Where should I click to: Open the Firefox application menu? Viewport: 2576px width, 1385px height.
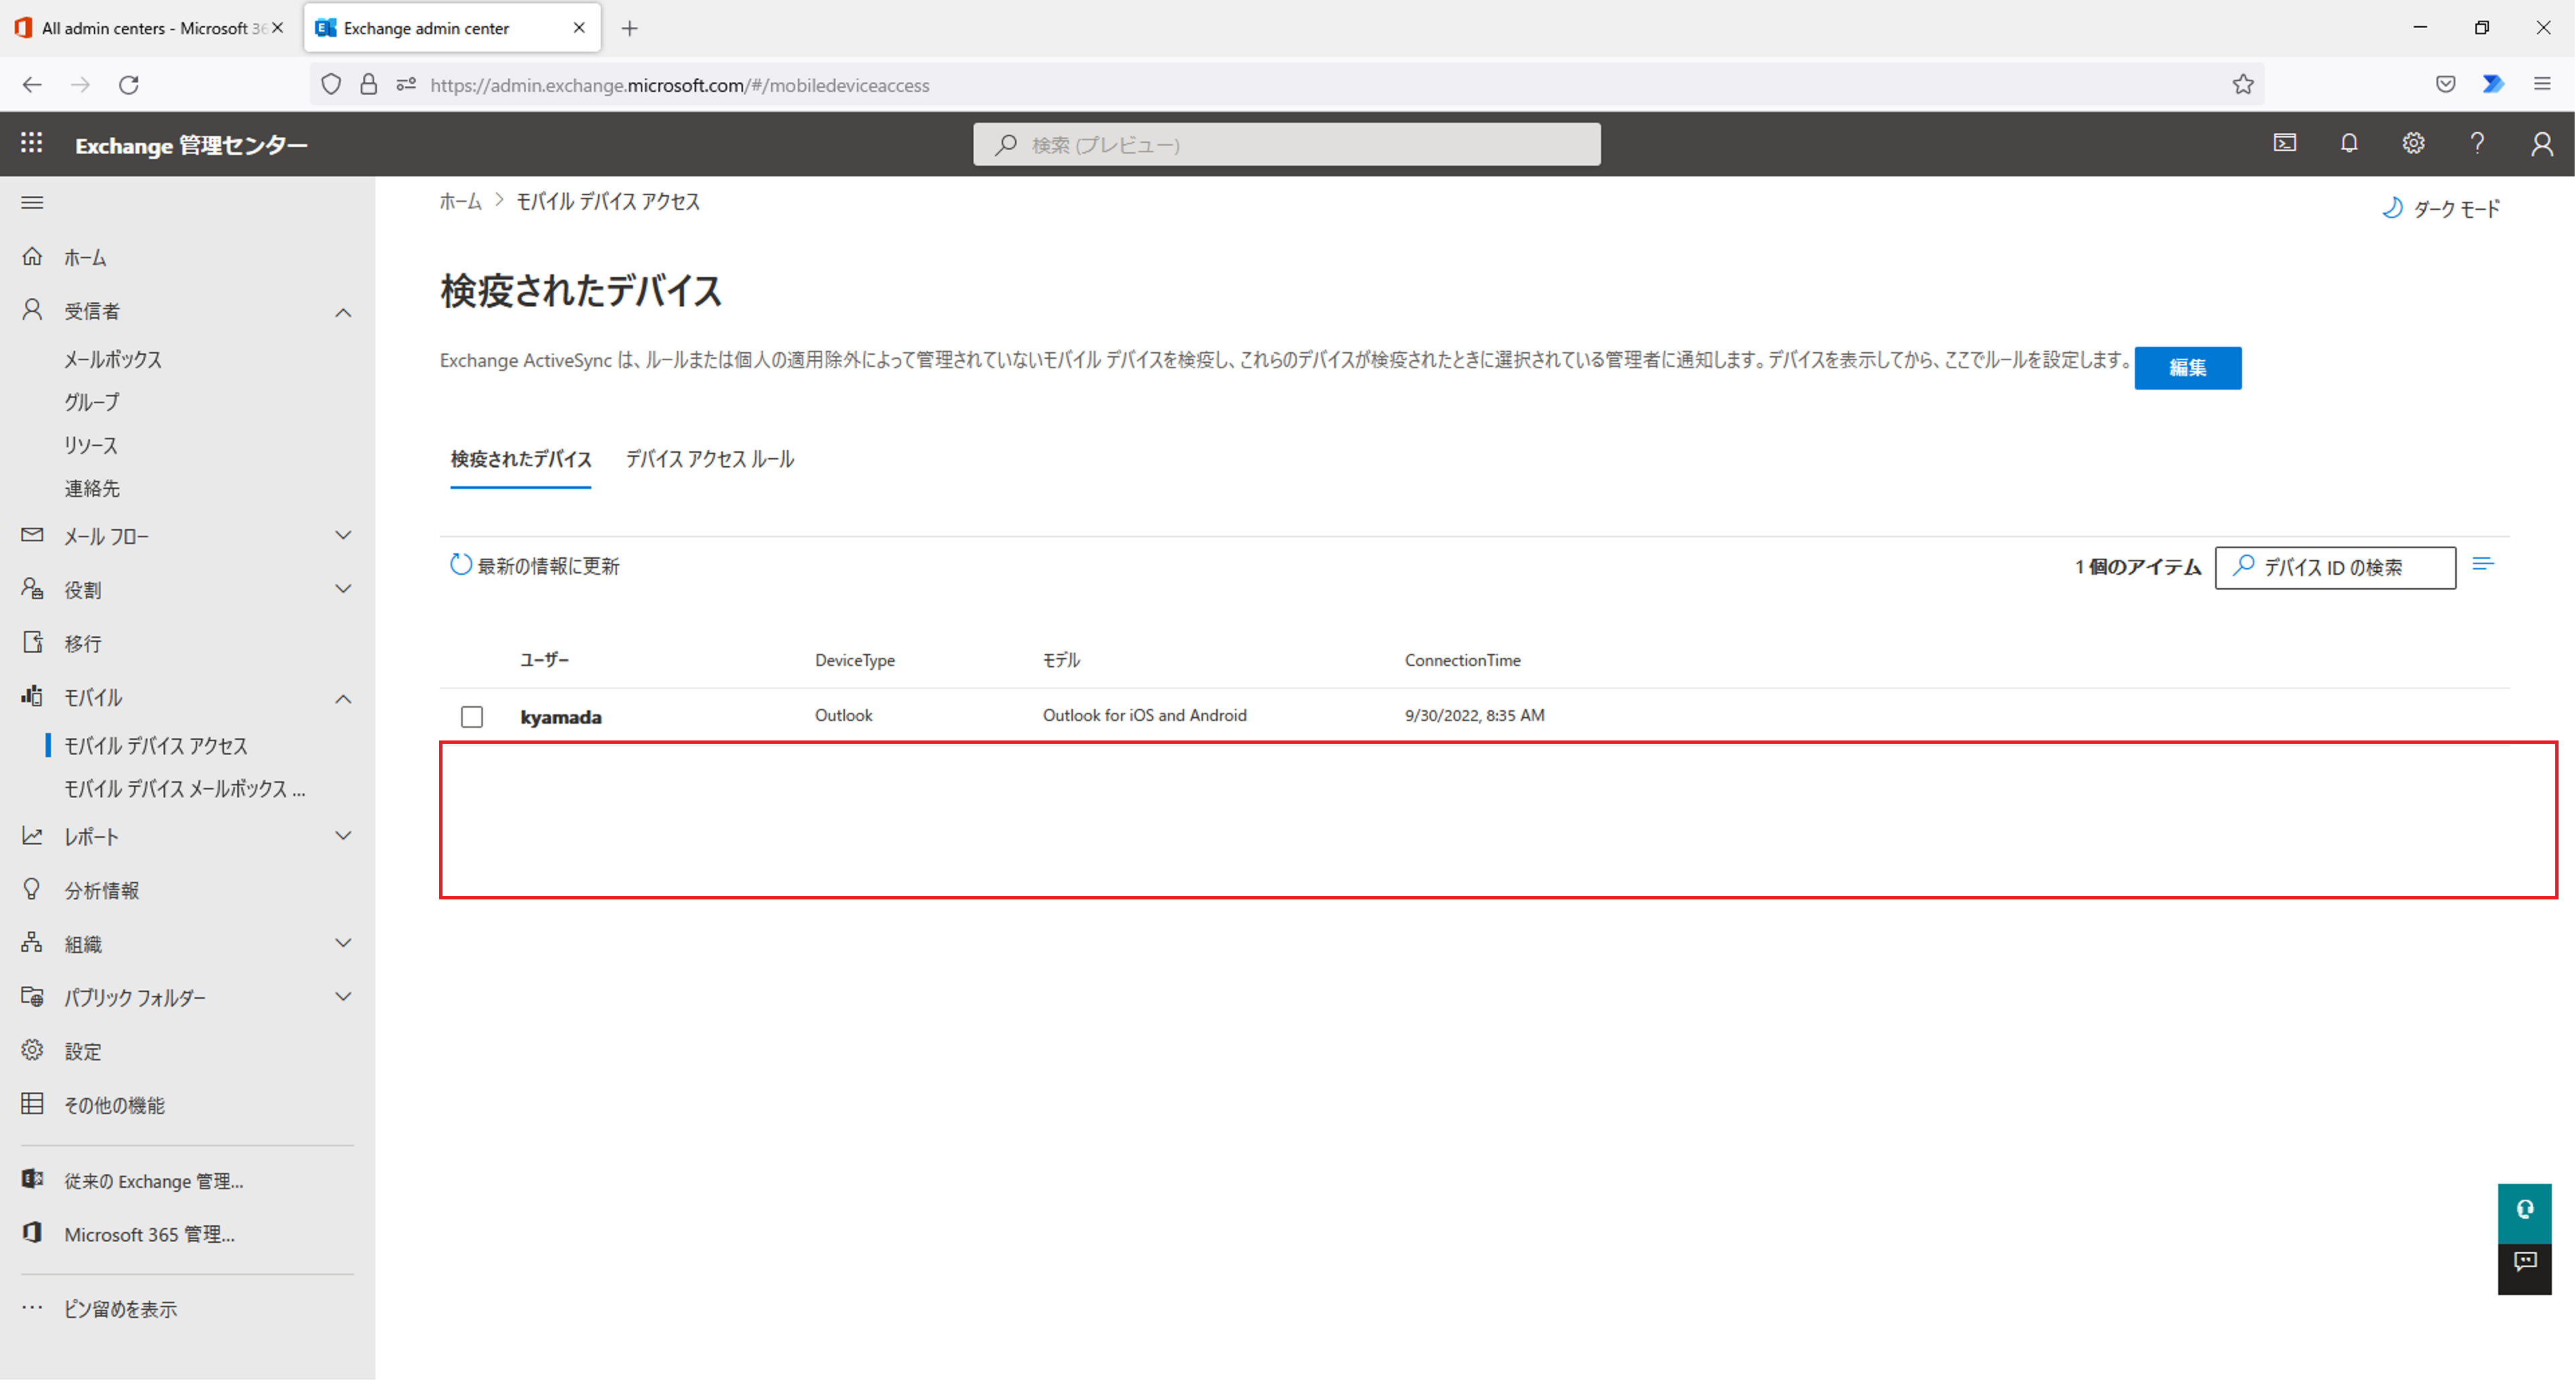[x=2541, y=85]
